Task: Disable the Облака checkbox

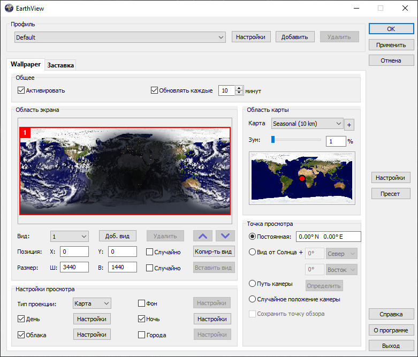Action: (x=21, y=335)
